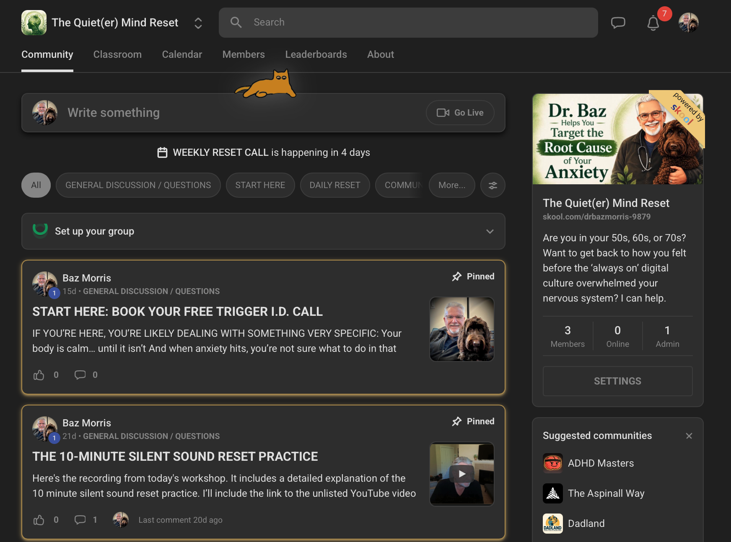Open the 21d post's GENERAL DISCUSSION / QUESTIONS category

tap(151, 436)
